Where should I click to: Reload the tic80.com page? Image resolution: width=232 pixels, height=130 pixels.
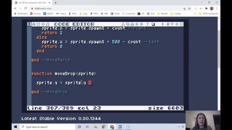pos(26,8)
